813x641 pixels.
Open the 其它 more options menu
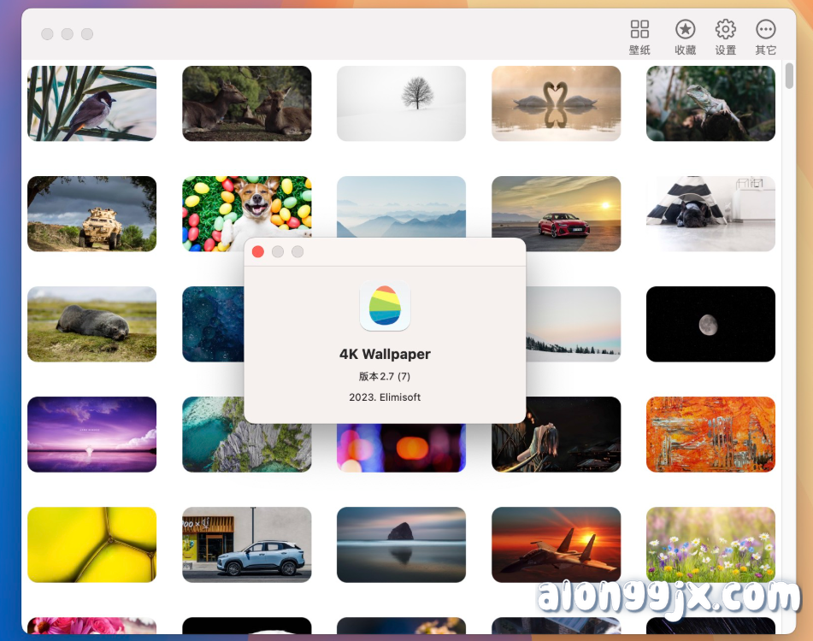765,34
